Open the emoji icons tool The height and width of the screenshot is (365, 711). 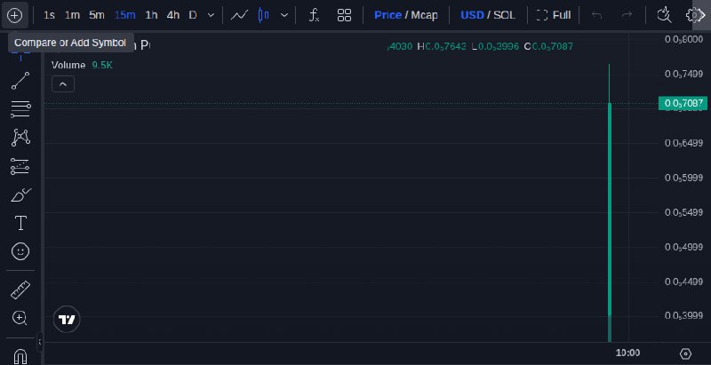pos(20,251)
